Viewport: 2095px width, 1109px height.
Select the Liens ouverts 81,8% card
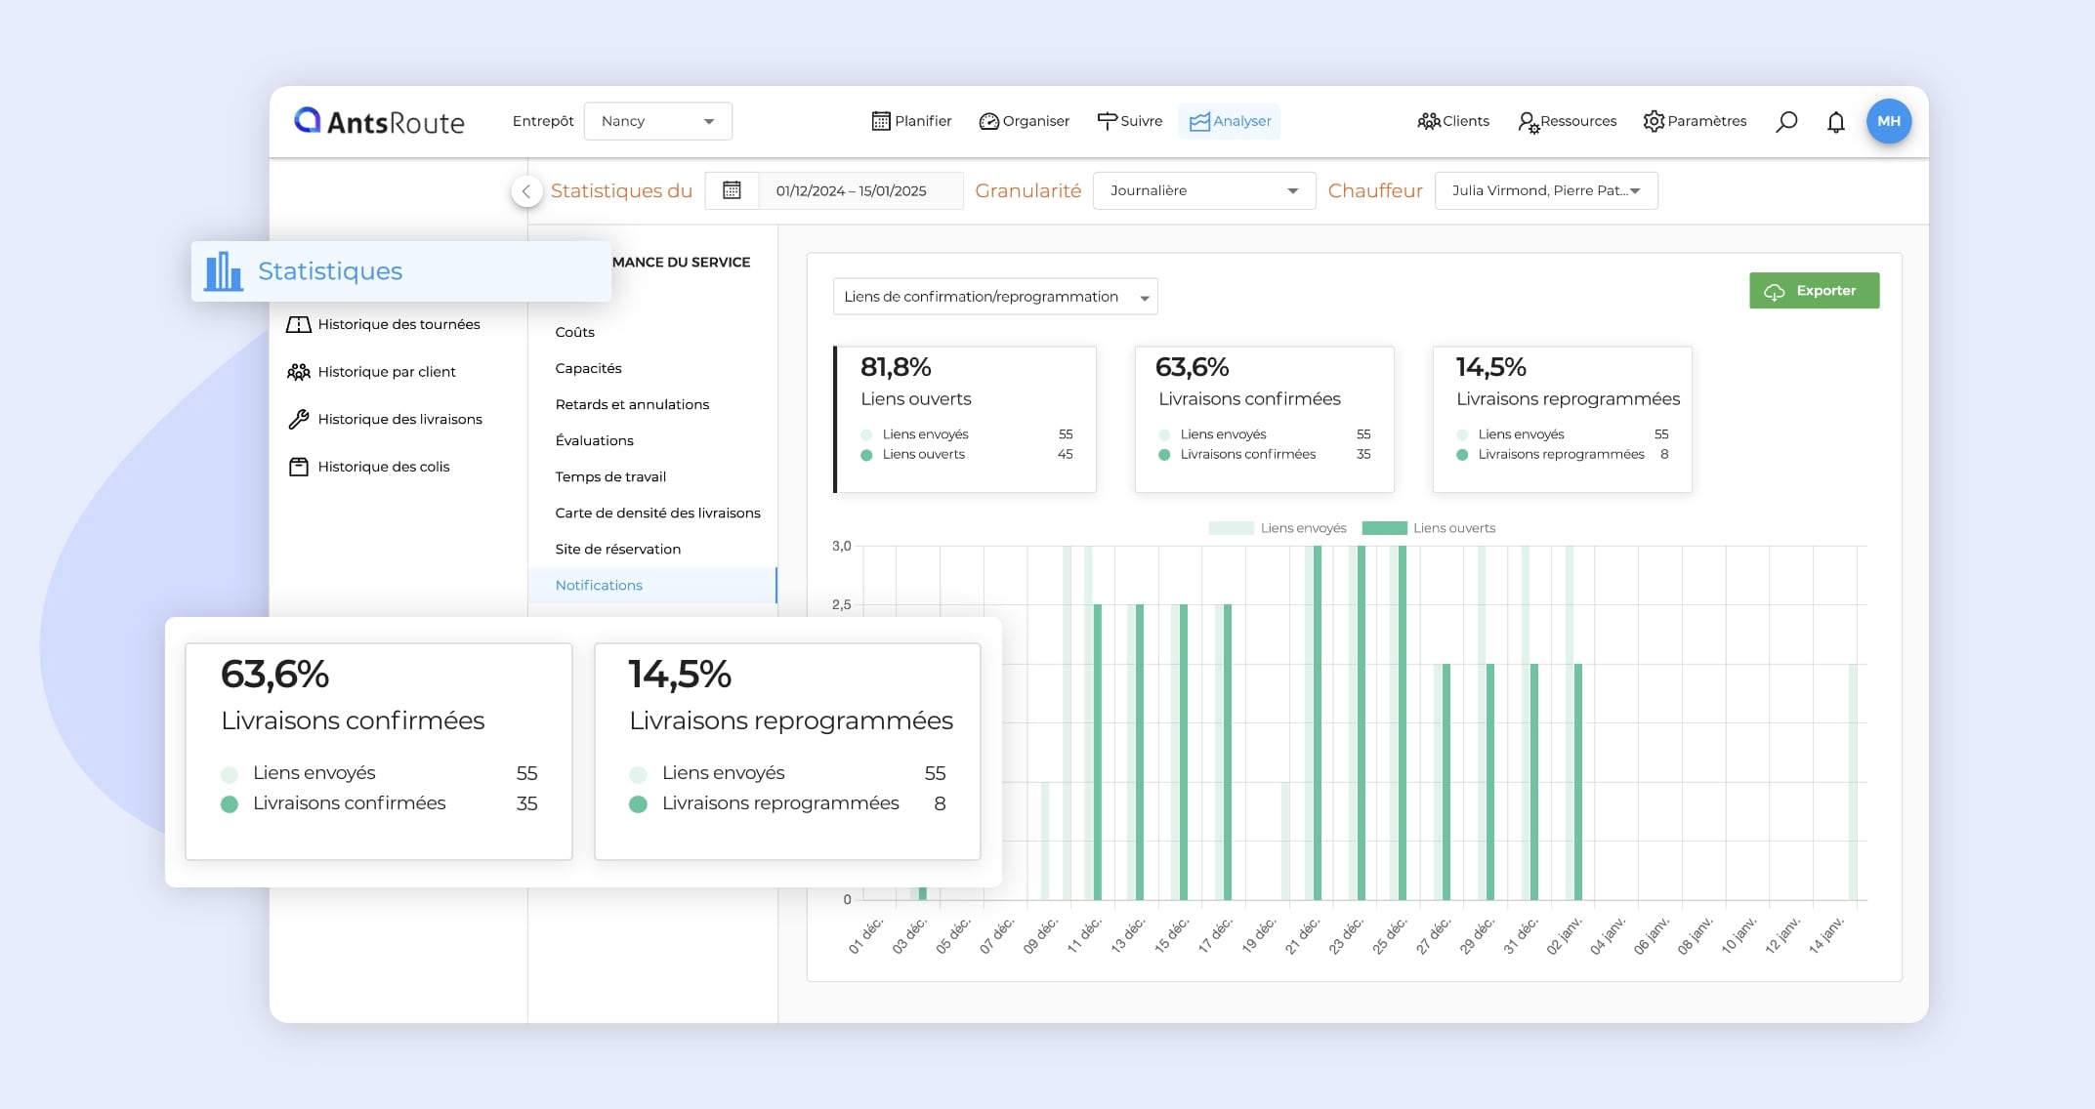(x=965, y=419)
